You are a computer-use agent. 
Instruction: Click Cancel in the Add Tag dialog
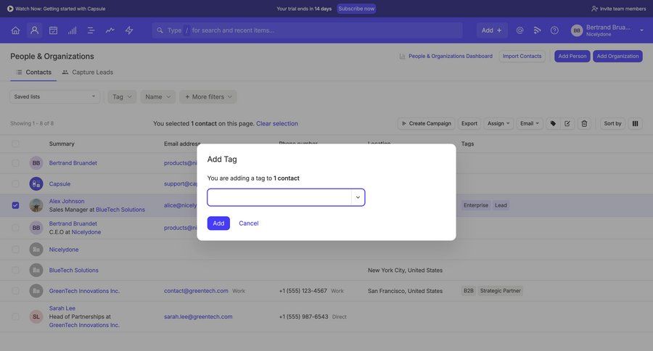(x=248, y=223)
